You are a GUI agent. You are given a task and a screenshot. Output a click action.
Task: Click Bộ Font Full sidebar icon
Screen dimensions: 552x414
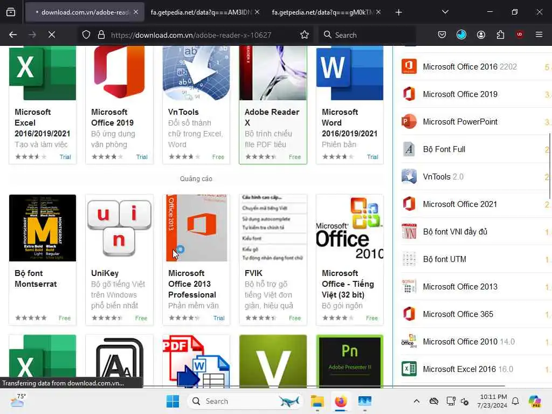point(409,149)
